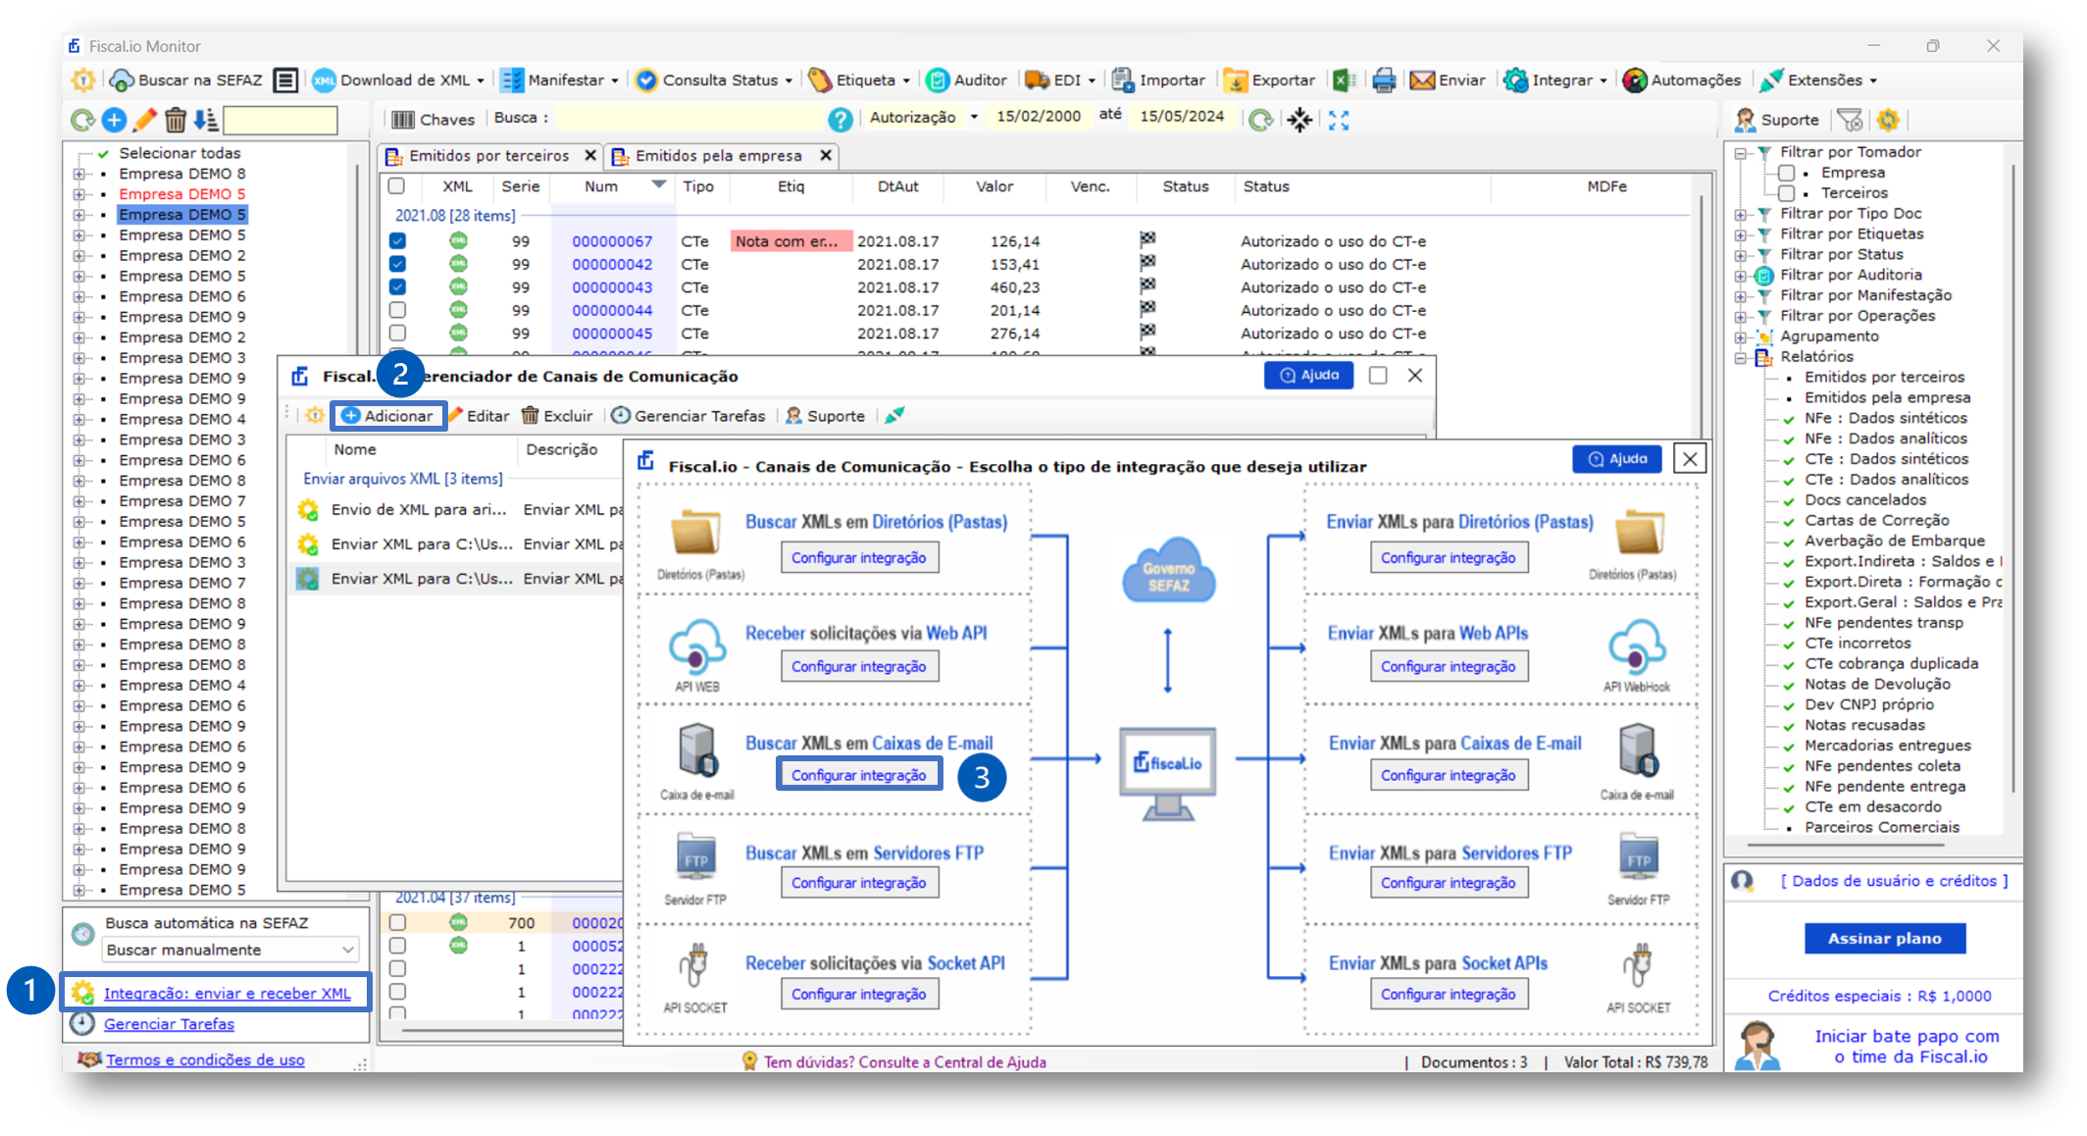Open Integração: enviar e receber XML link

pyautogui.click(x=227, y=994)
